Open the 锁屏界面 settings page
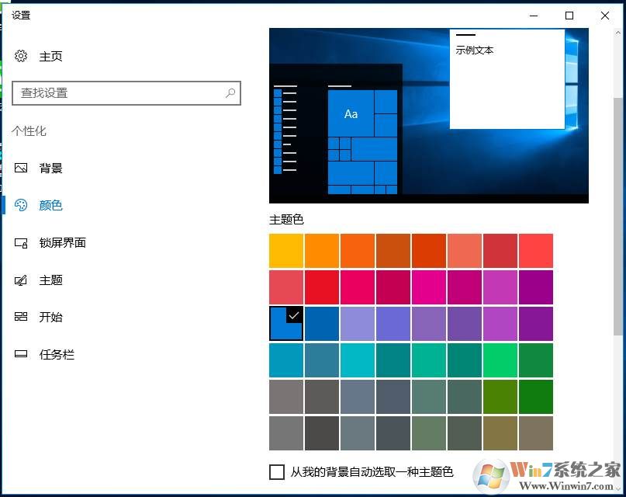Image resolution: width=626 pixels, height=497 pixels. (x=62, y=243)
